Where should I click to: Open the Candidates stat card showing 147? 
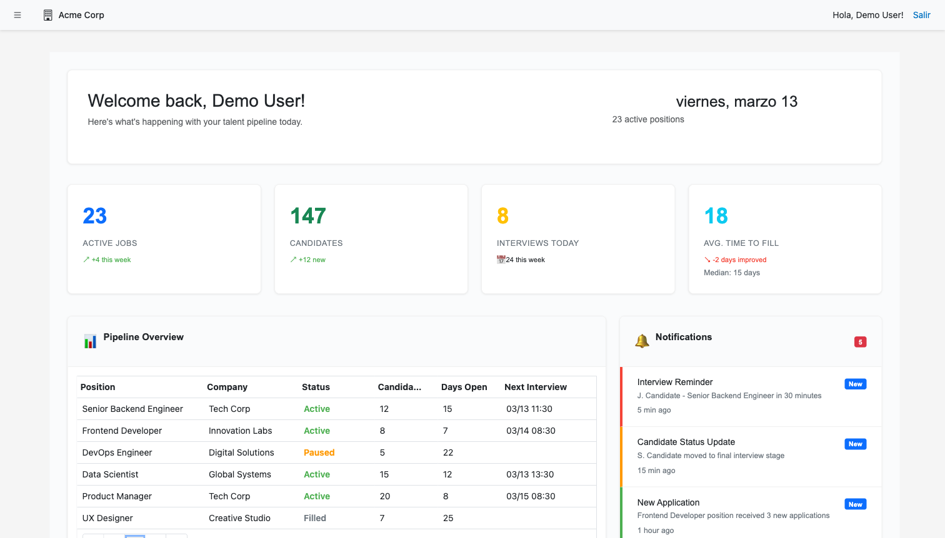[371, 238]
